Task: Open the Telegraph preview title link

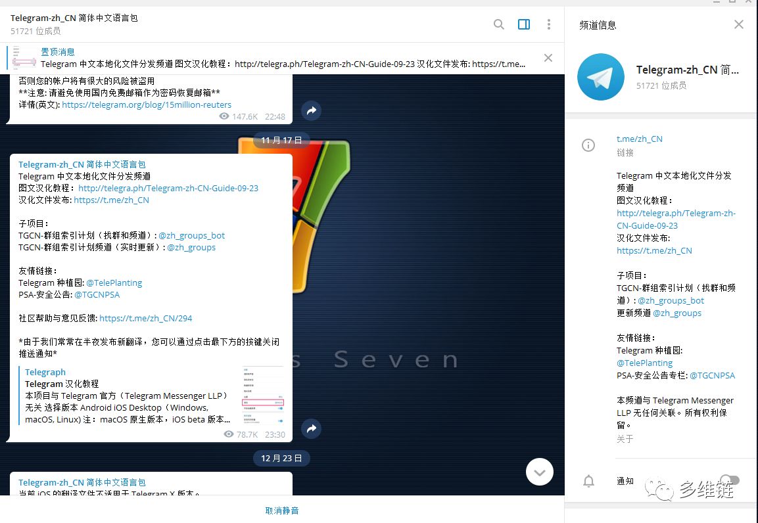Action: pyautogui.click(x=45, y=372)
